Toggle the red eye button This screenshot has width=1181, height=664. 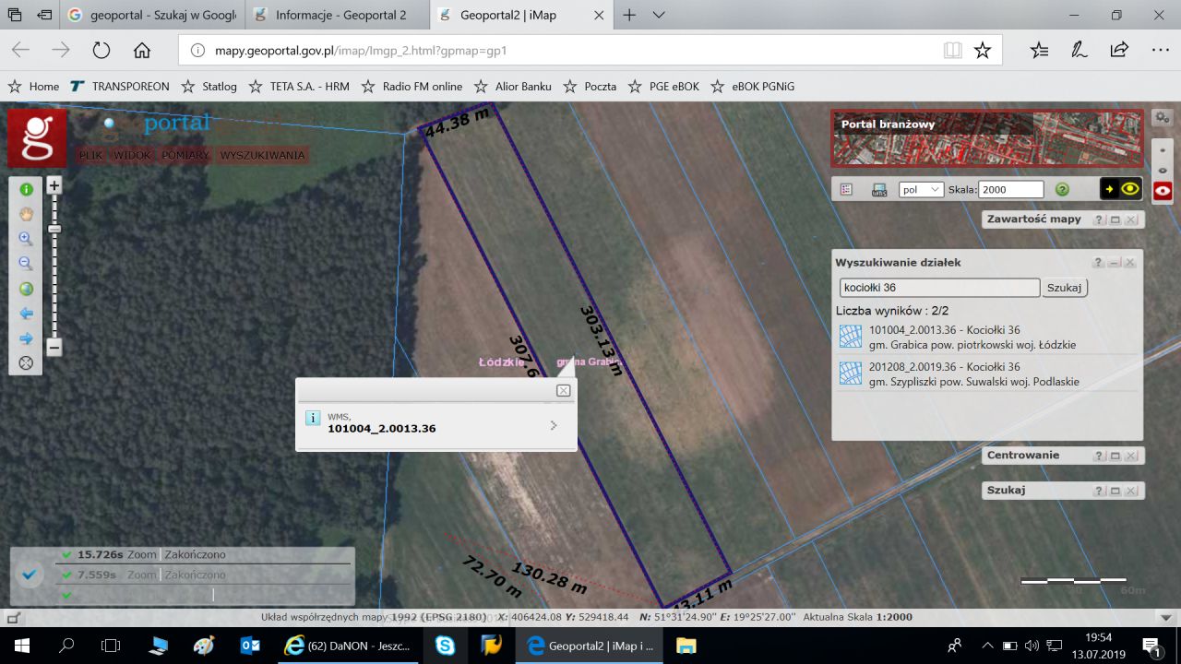[x=1163, y=191]
